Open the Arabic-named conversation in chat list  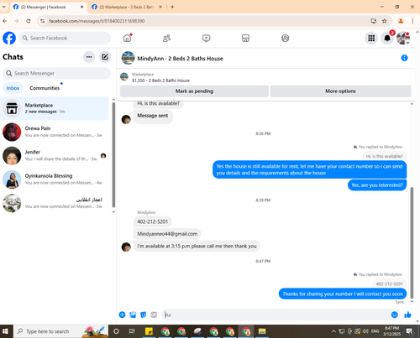pos(55,203)
